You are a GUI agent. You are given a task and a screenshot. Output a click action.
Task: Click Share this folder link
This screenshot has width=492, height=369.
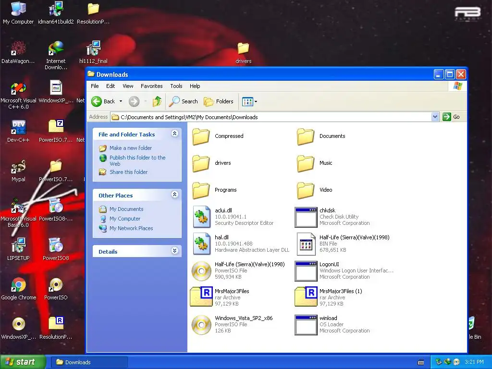tap(128, 172)
